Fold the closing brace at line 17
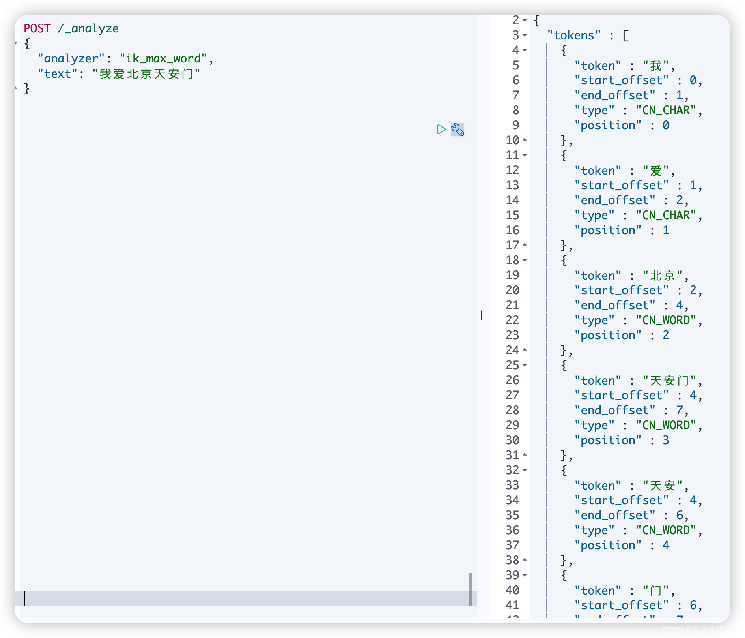Screen dimensions: 745x638 pyautogui.click(x=525, y=245)
